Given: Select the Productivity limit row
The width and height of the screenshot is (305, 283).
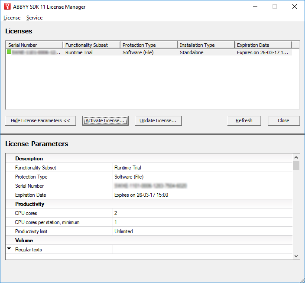Looking at the screenshot, I should tap(149, 231).
